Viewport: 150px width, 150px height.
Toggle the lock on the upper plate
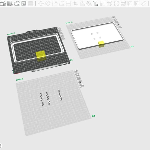pyautogui.click(x=62, y=36)
